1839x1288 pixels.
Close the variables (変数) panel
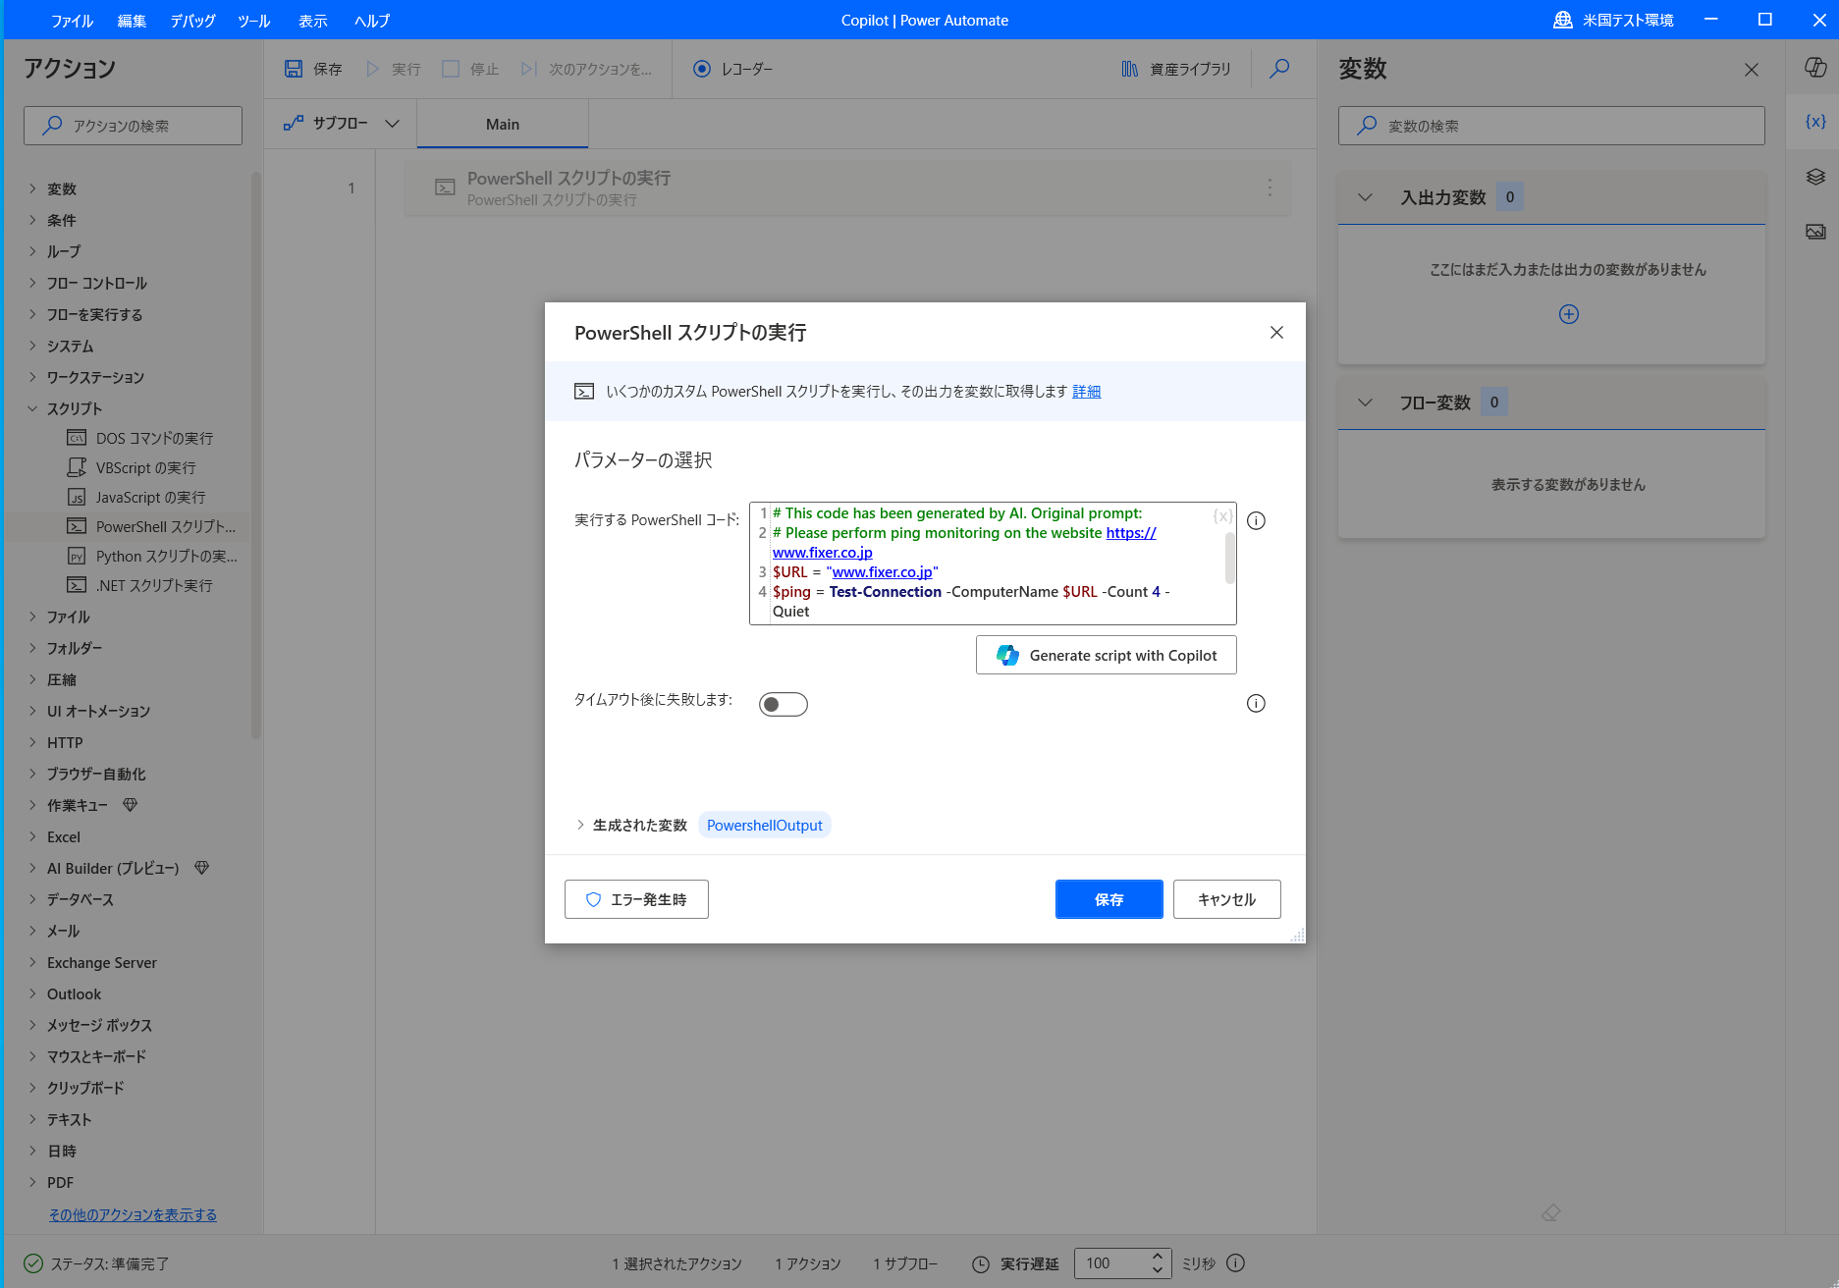[1752, 70]
